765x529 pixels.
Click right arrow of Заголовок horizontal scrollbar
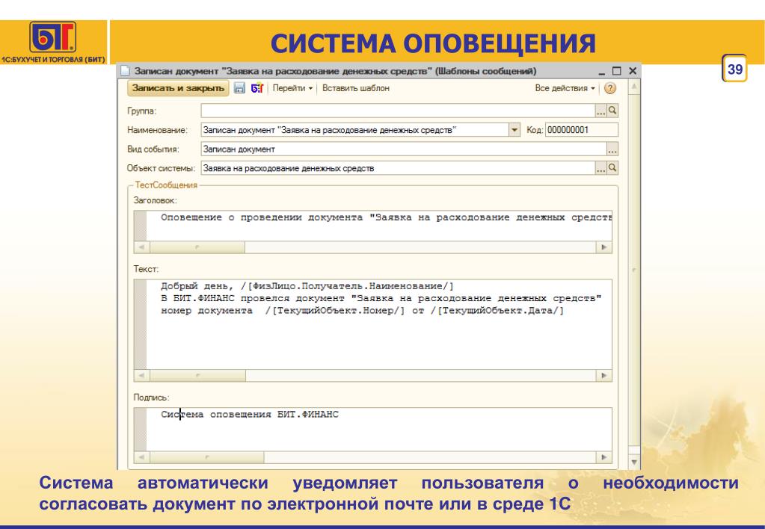[604, 247]
